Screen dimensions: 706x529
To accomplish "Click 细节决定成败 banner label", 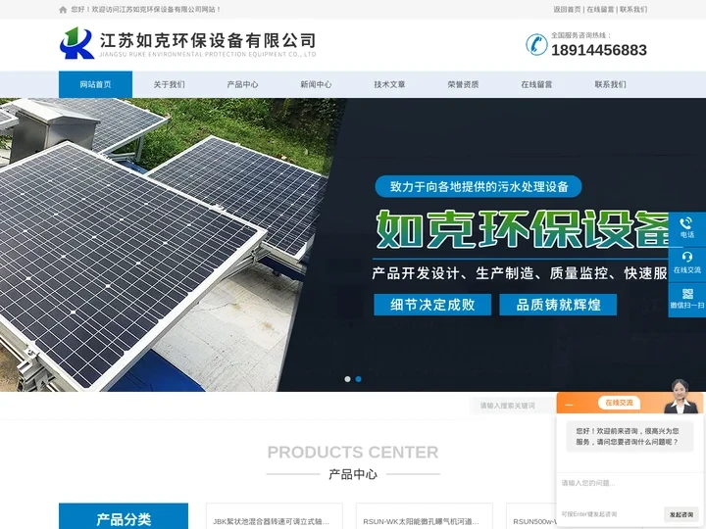I will click(432, 305).
